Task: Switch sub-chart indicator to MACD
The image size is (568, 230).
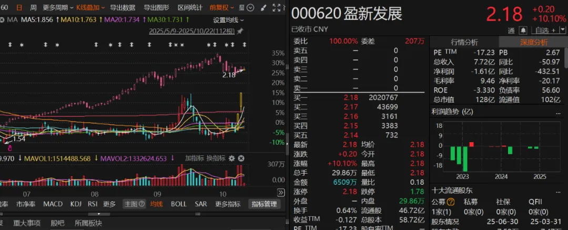Action: 53,204
